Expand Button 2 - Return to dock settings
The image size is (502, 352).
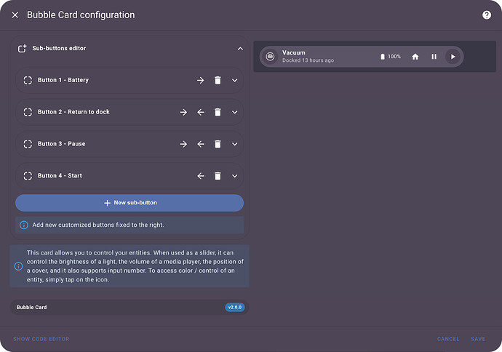[x=234, y=112]
